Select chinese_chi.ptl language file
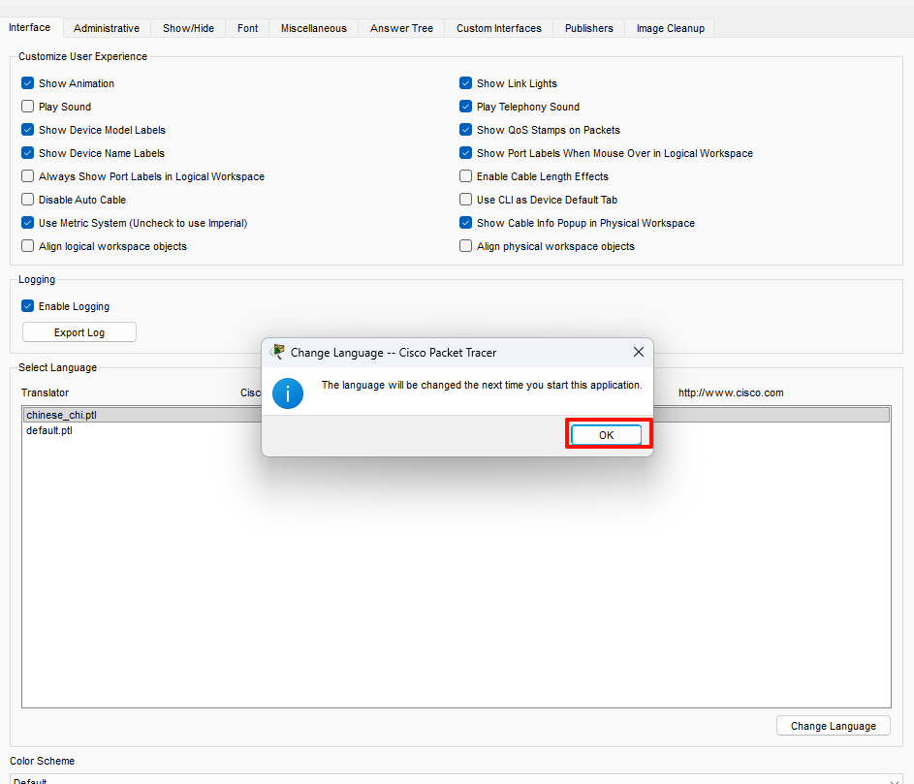This screenshot has width=914, height=784. [x=457, y=415]
